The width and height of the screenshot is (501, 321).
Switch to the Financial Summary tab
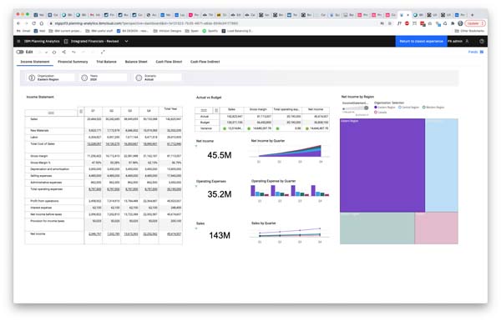point(73,62)
